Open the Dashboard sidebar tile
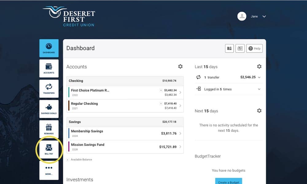The height and width of the screenshot is (184, 307). [x=49, y=48]
